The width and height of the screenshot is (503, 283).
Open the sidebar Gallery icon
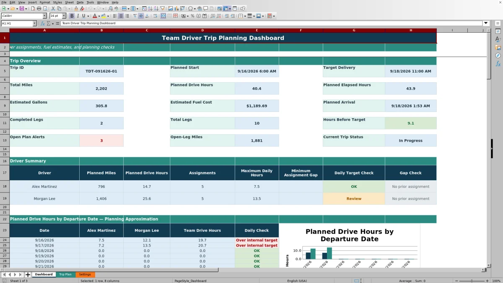click(x=498, y=47)
